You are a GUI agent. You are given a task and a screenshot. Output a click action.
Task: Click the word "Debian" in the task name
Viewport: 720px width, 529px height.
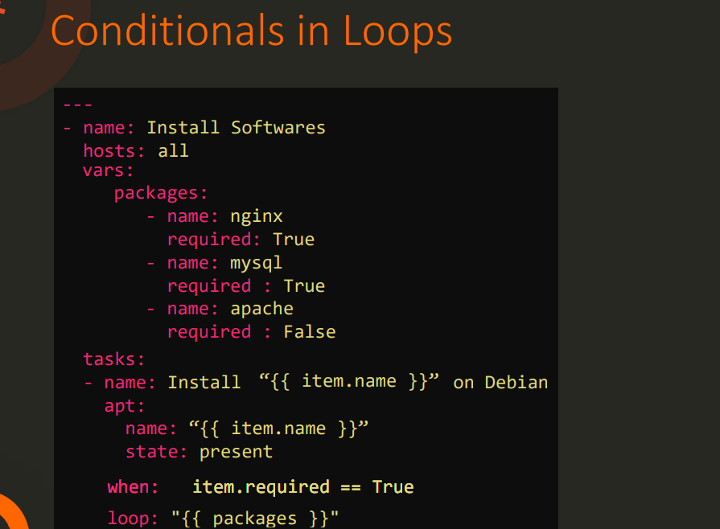pos(516,383)
